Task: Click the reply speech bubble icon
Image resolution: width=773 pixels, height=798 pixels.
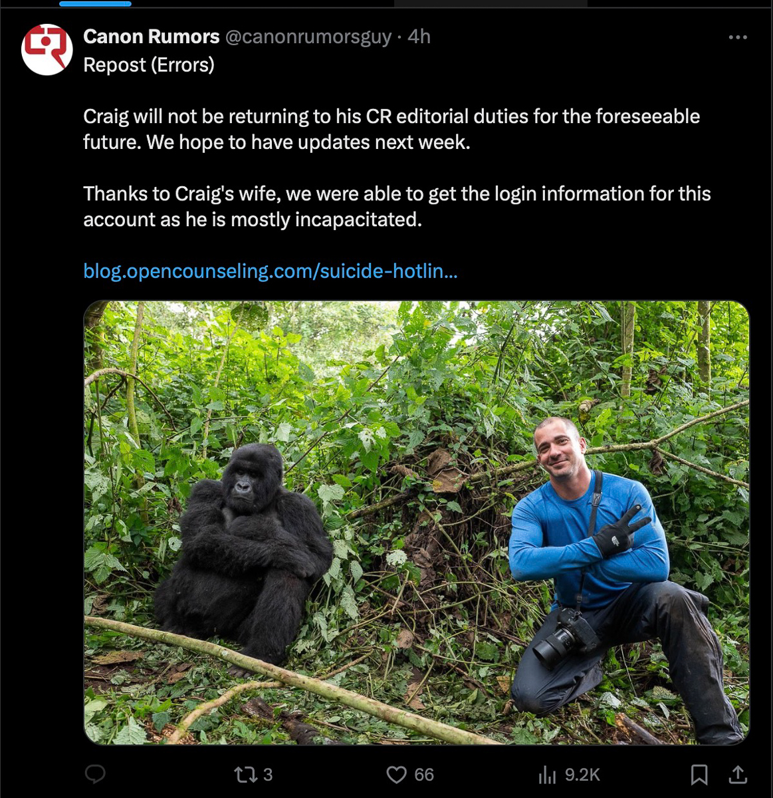Action: point(96,774)
